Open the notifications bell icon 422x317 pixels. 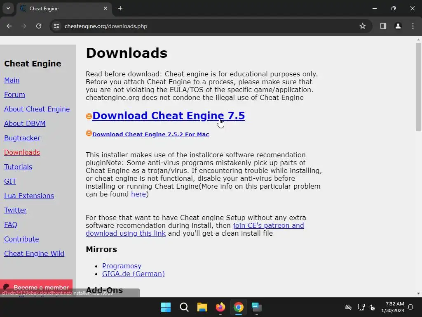coord(411,307)
